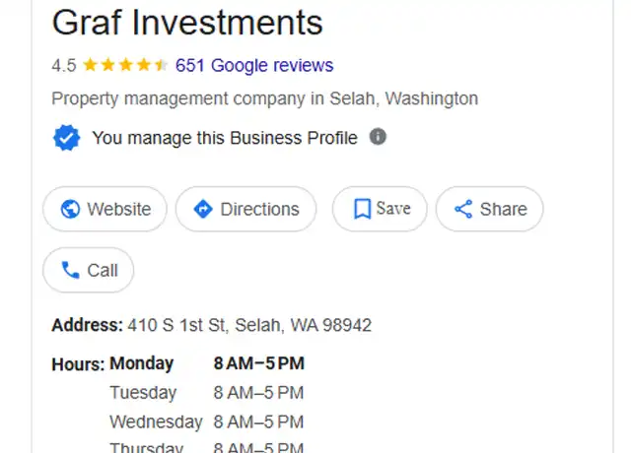Open the info icon beside Business Profile
The height and width of the screenshot is (453, 631).
point(378,137)
